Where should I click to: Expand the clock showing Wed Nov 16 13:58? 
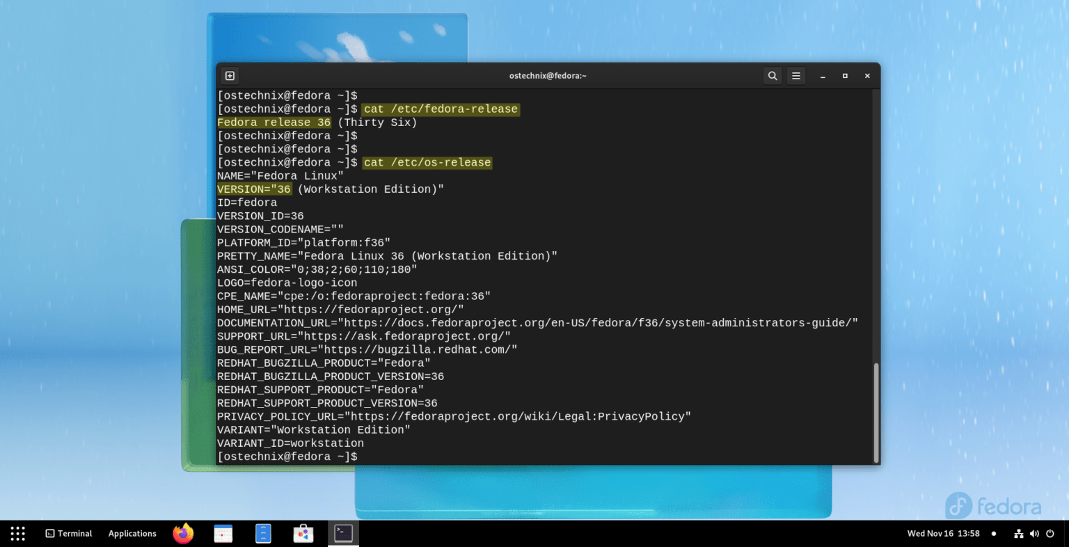tap(943, 533)
